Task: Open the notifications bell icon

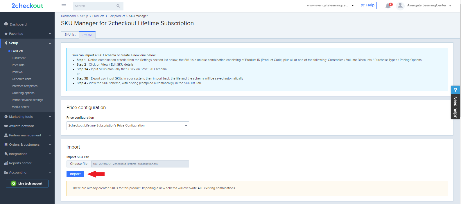Action: (388, 6)
